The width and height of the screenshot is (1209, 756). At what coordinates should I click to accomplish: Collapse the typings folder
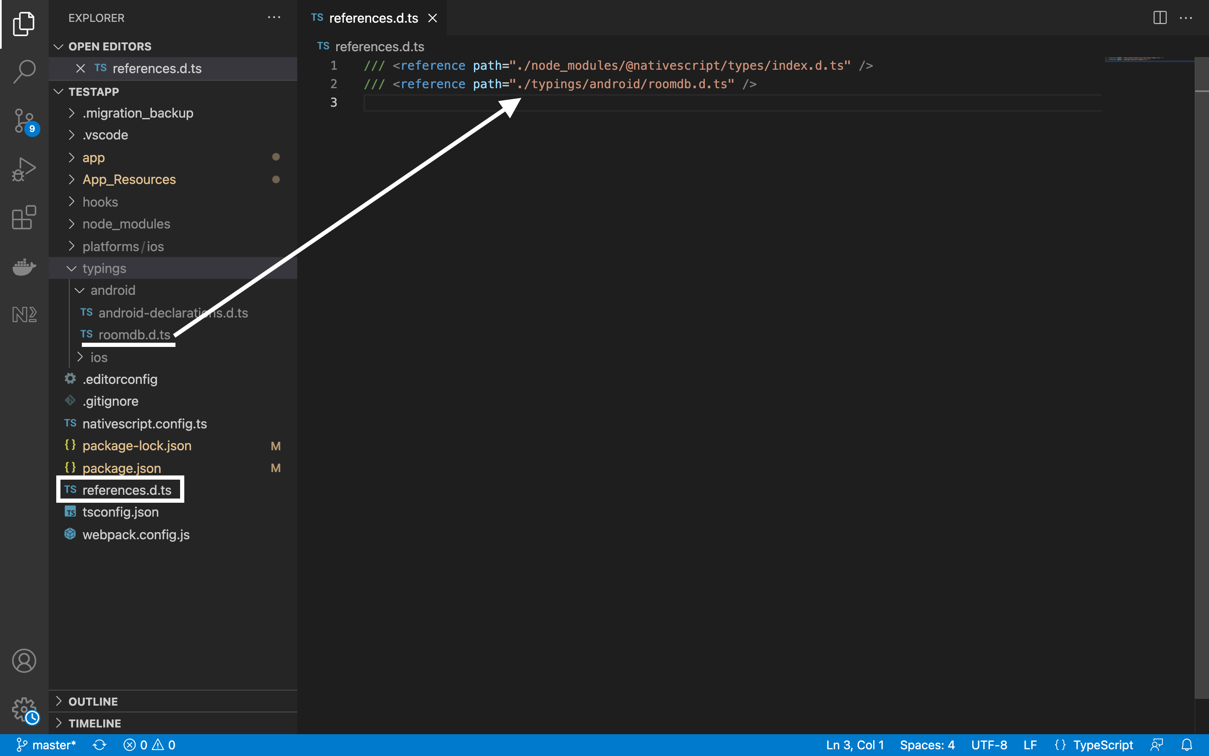[173, 268]
